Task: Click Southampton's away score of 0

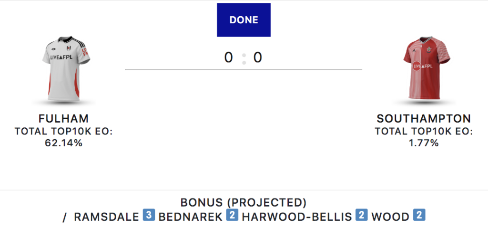Action: point(258,57)
